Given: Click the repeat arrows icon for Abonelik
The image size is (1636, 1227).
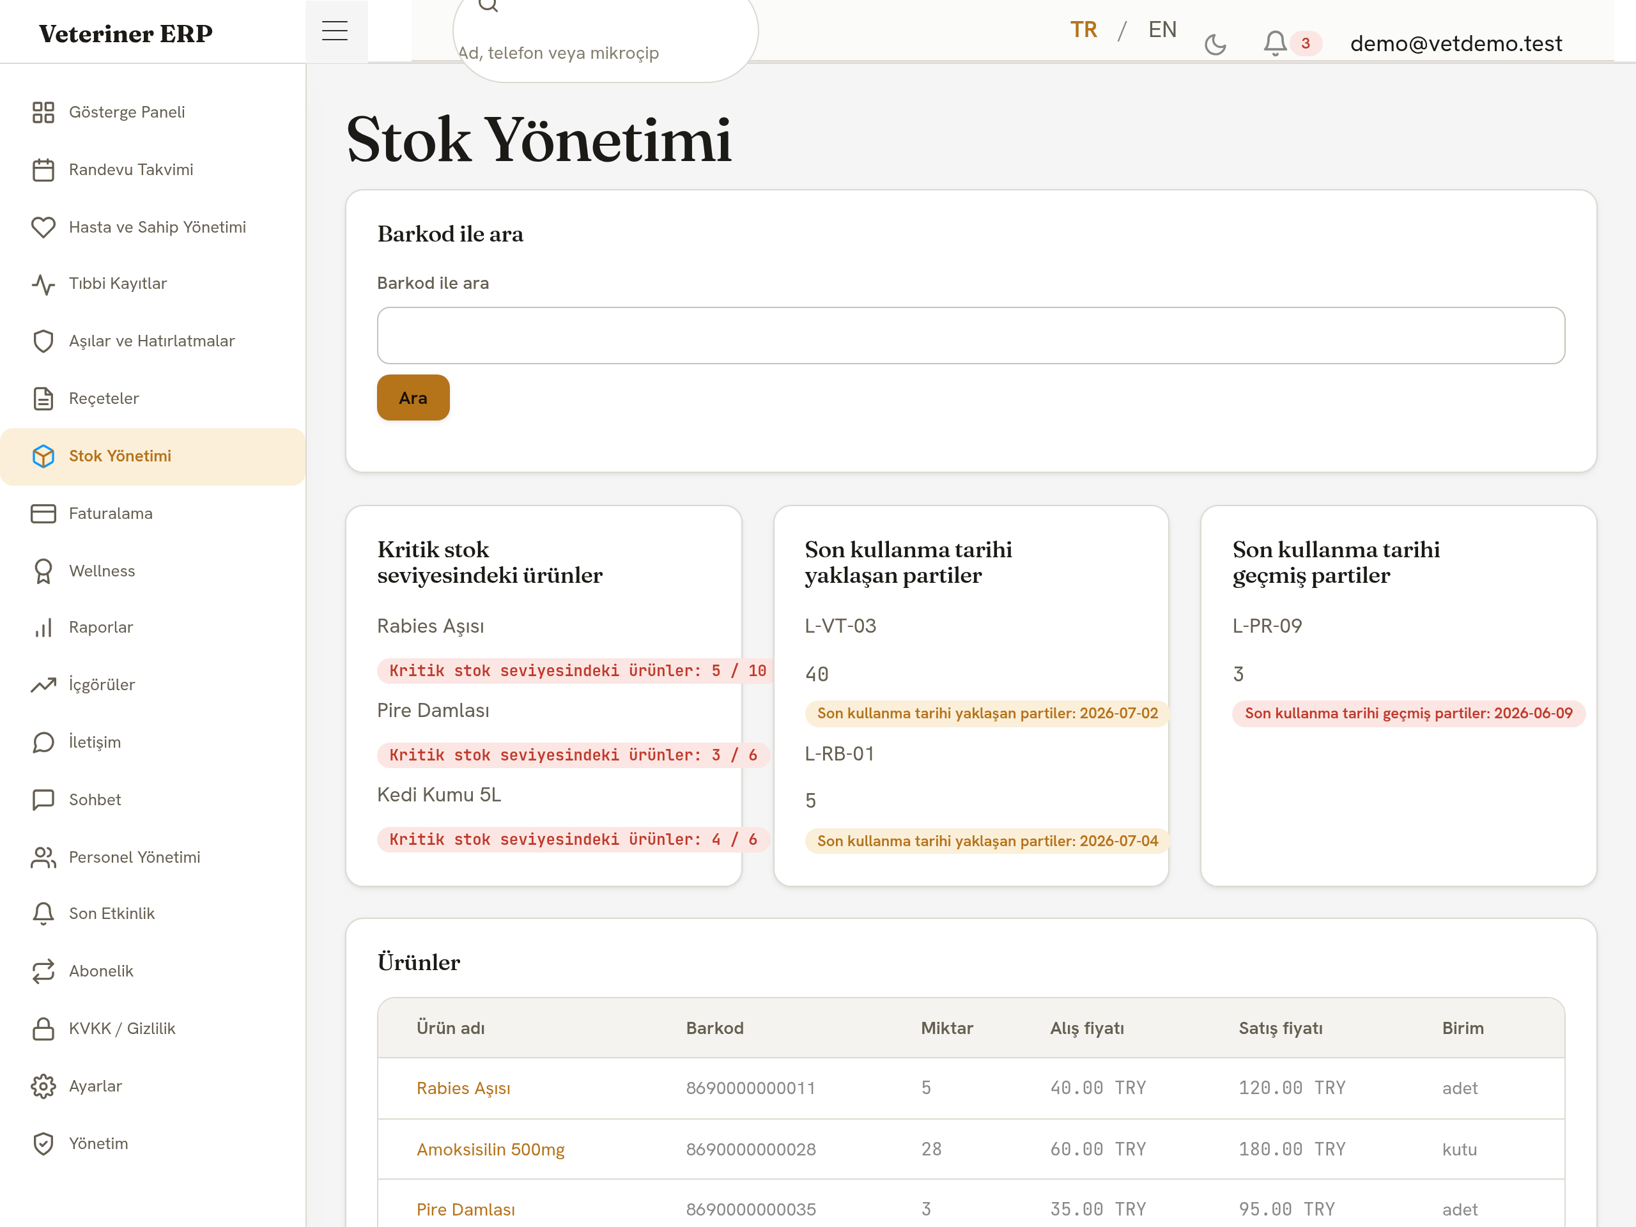Looking at the screenshot, I should pyautogui.click(x=43, y=972).
